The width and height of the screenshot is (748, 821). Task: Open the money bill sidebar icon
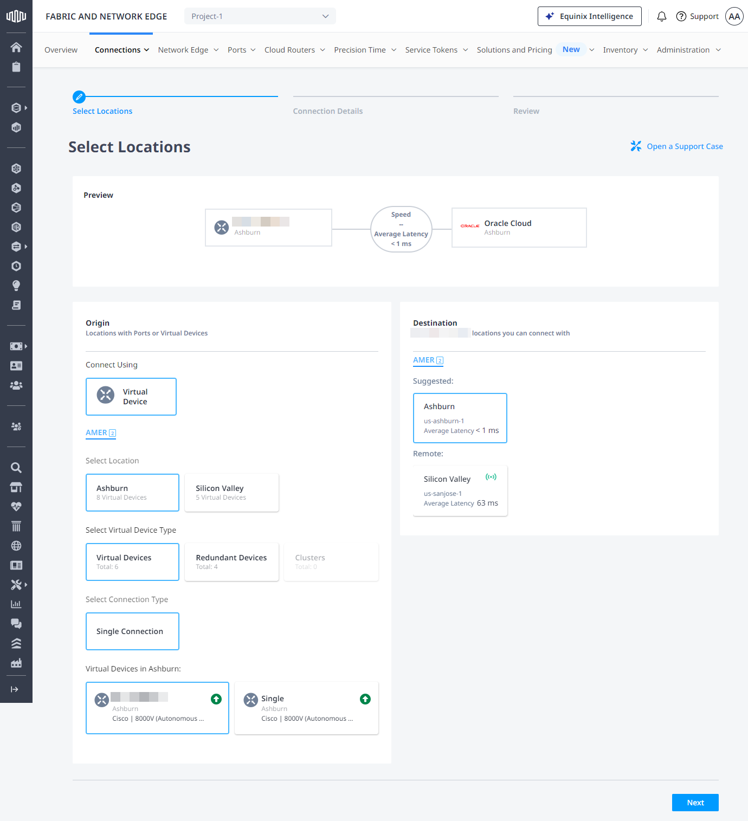[16, 346]
